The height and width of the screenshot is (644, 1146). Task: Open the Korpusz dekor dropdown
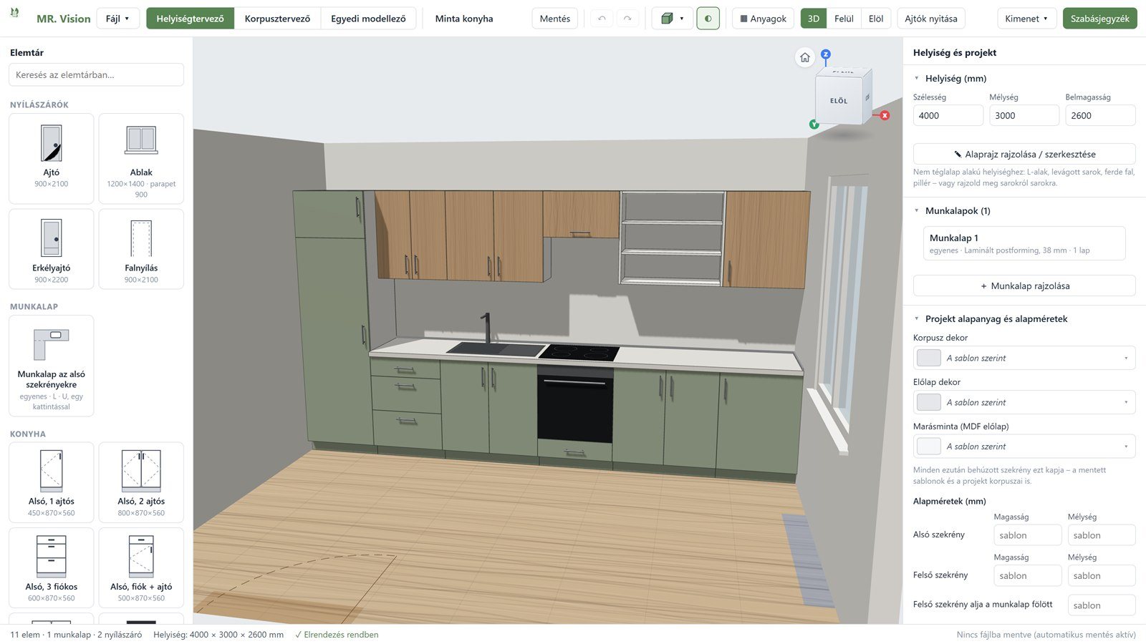tap(1024, 358)
